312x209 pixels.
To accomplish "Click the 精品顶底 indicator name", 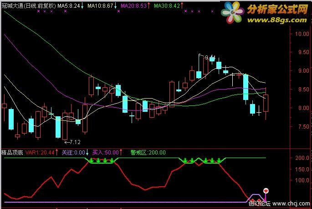I will (12, 153).
